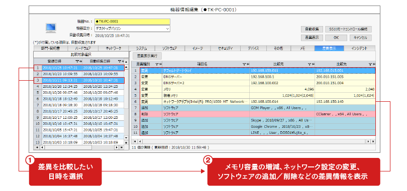Switch to ソフトウェア tab
This screenshot has height=191, width=407.
(170, 49)
